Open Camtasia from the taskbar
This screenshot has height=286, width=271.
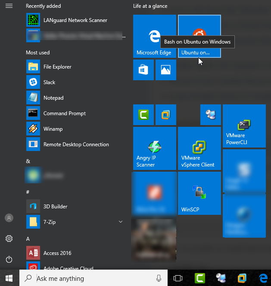(x=200, y=278)
